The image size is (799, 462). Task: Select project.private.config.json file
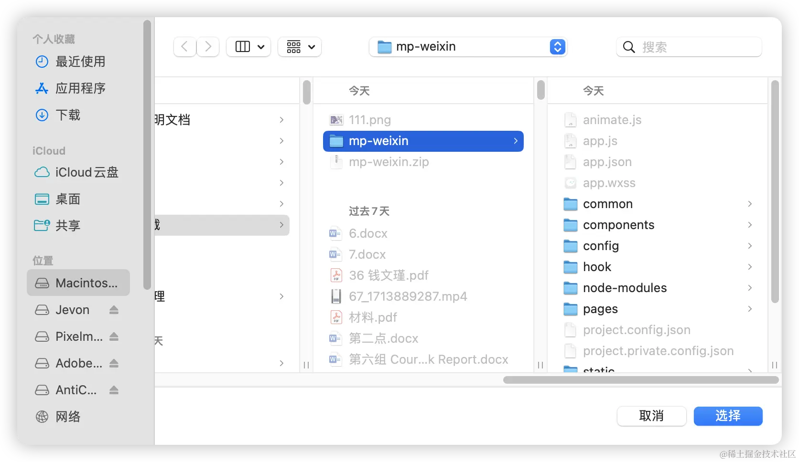click(658, 351)
